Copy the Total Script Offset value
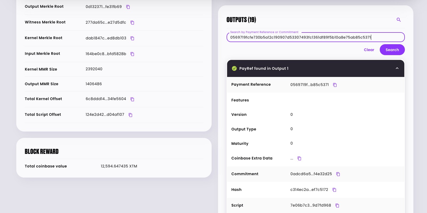 pos(130,115)
